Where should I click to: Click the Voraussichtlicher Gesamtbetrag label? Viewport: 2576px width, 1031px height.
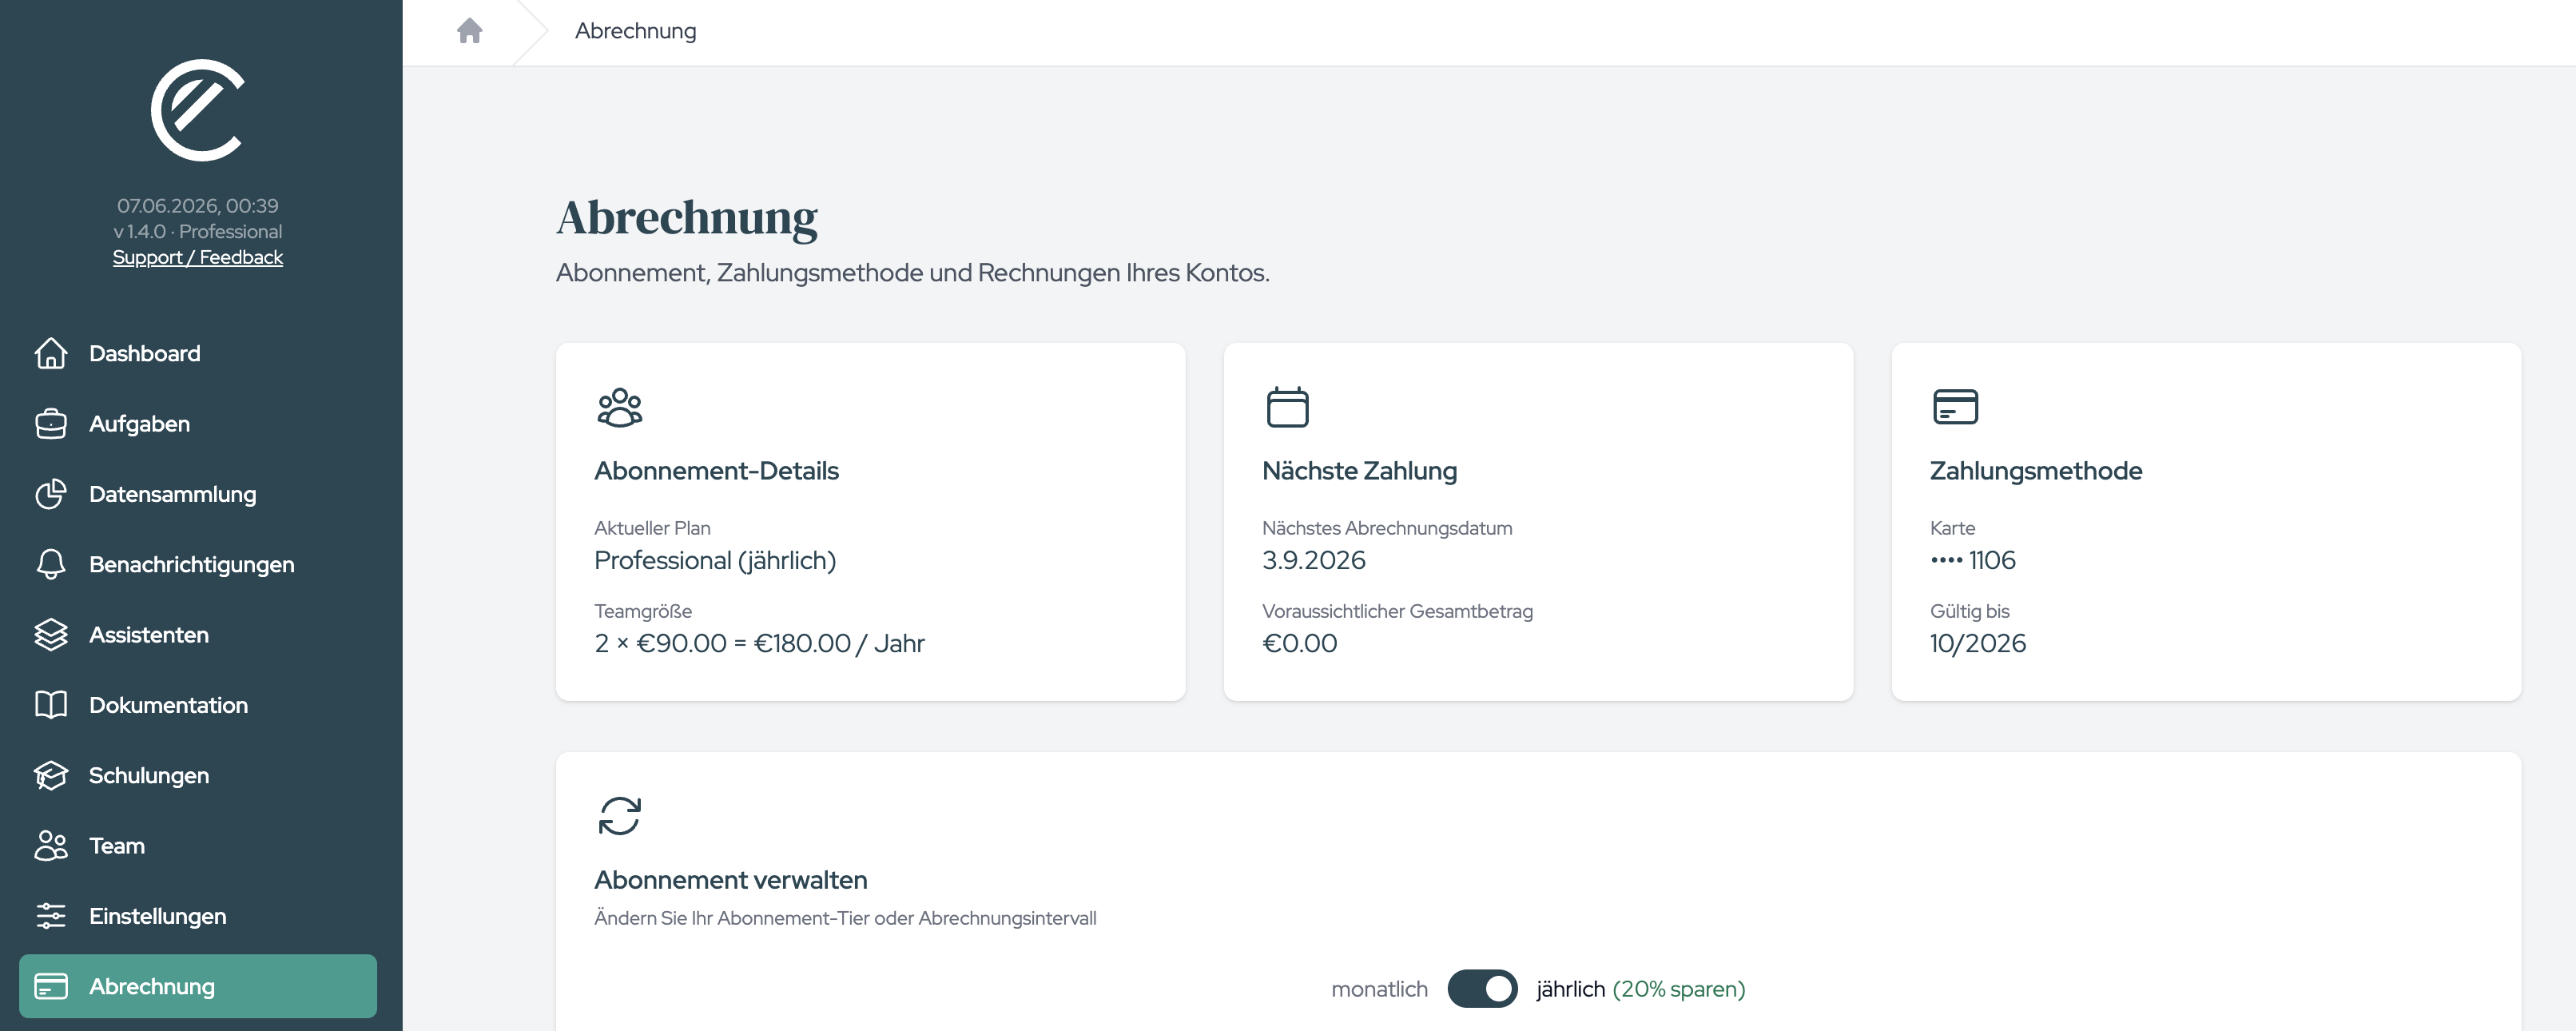(x=1397, y=611)
